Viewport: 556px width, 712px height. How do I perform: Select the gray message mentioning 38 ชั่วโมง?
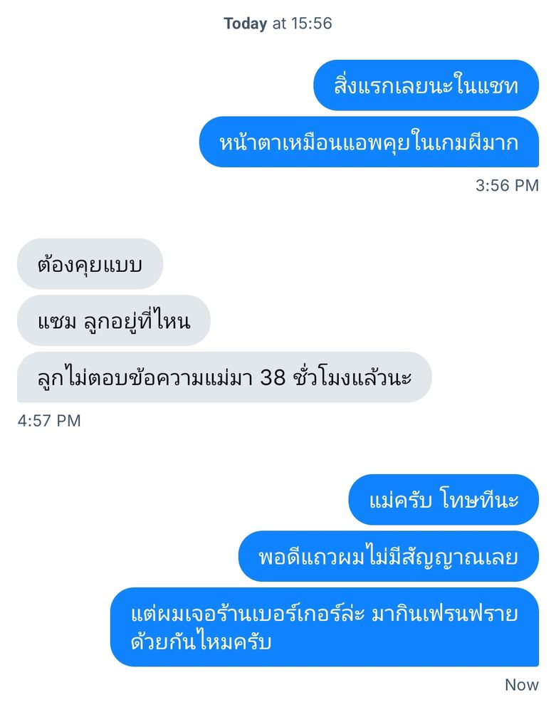(x=224, y=377)
